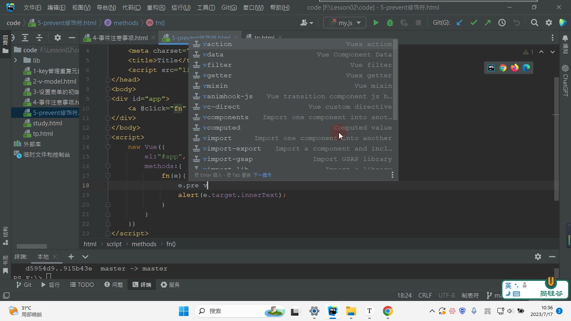This screenshot has height=321, width=571.
Task: Open the terminal session dropdown arrow
Action: 85,257
